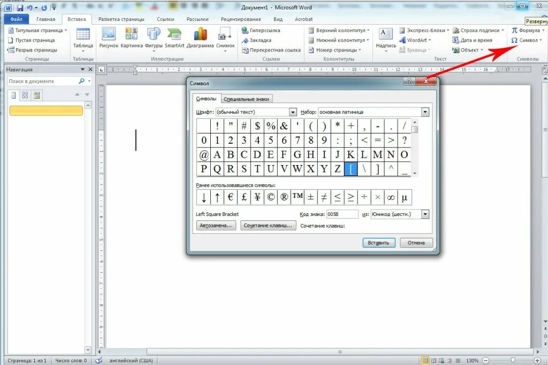Switch to the Главная tab

[46, 19]
